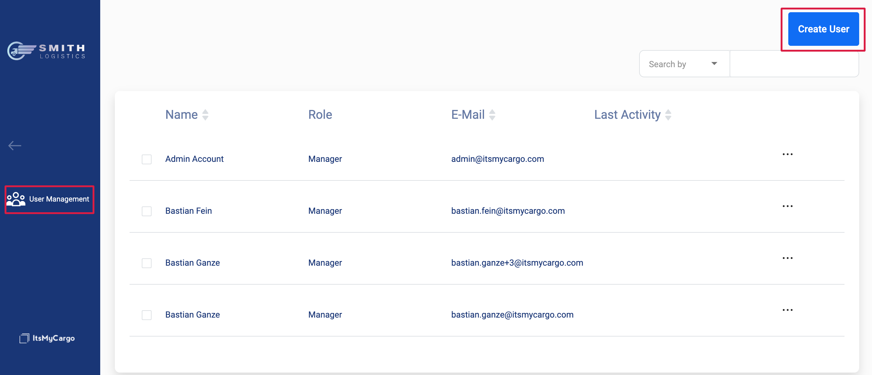The image size is (872, 375).
Task: Select the Bastian Fein row checkbox
Action: (147, 211)
